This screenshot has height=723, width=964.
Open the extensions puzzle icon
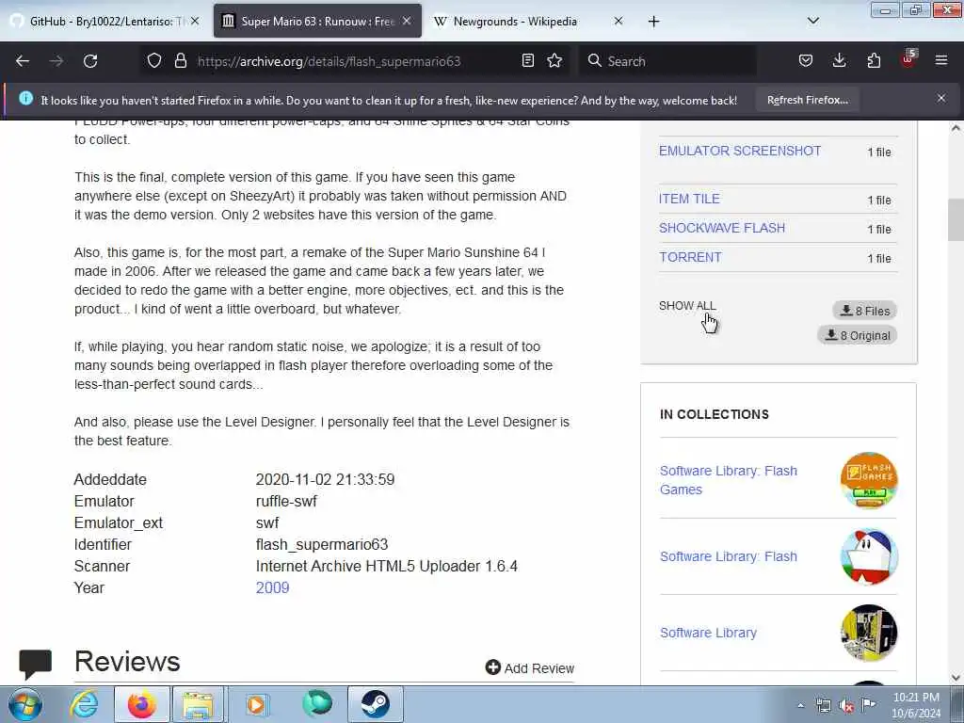[874, 60]
